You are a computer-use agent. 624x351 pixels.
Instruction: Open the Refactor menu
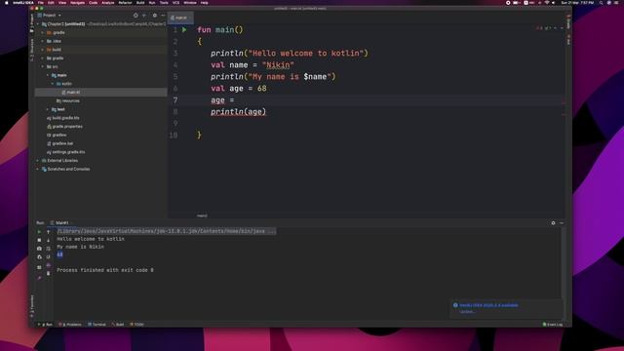(x=125, y=3)
